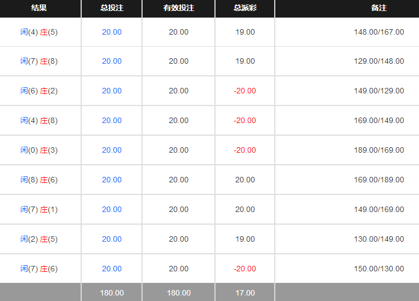Click remark 189.00/169.00
This screenshot has height=301, width=419.
click(379, 150)
